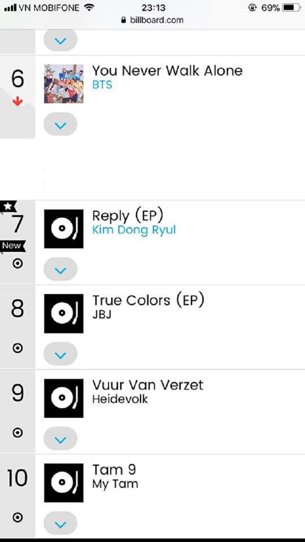This screenshot has height=542, width=305.
Task: Tap the vinyl record icon for Reply (EP)
Action: pyautogui.click(x=64, y=229)
